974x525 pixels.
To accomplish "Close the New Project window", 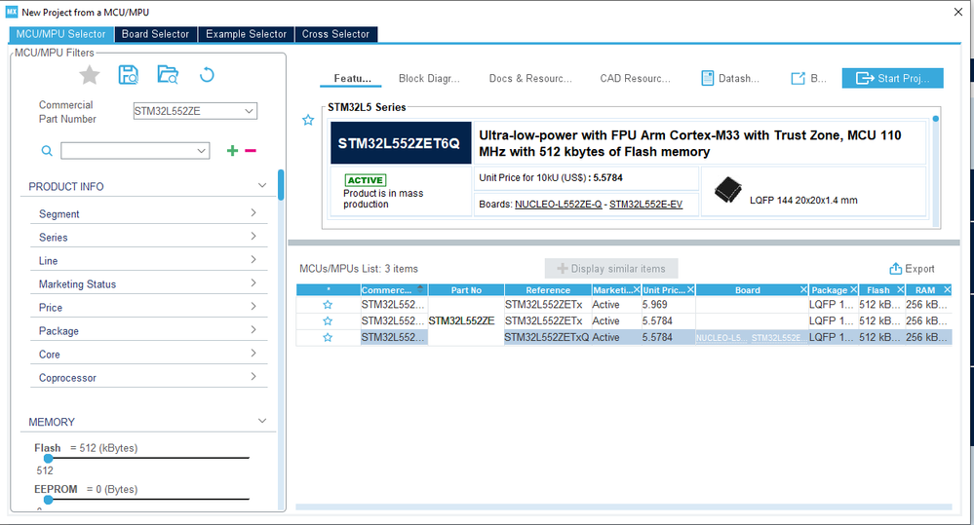I will [957, 12].
